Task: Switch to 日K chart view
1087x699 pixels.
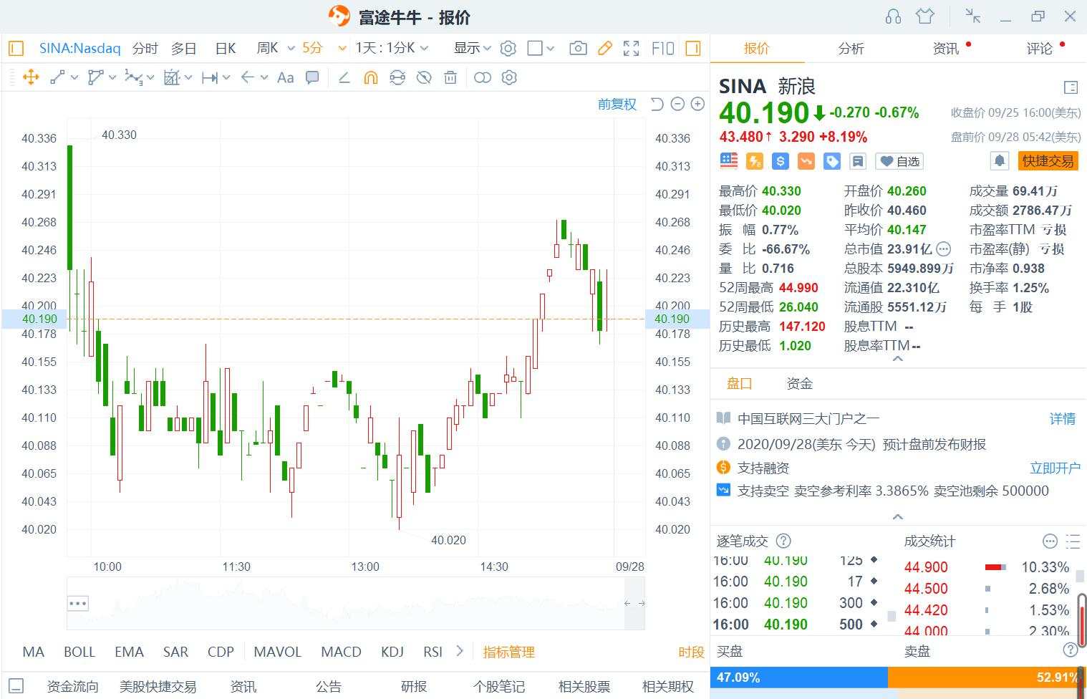Action: point(226,48)
